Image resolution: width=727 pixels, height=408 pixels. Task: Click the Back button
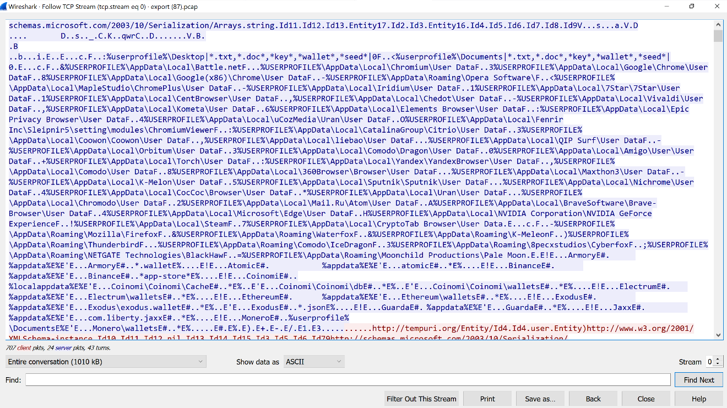point(593,399)
